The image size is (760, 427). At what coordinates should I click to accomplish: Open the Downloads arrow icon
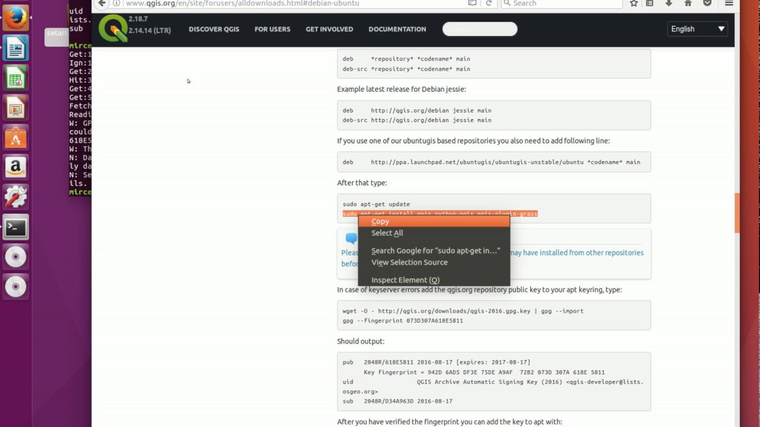(x=669, y=4)
